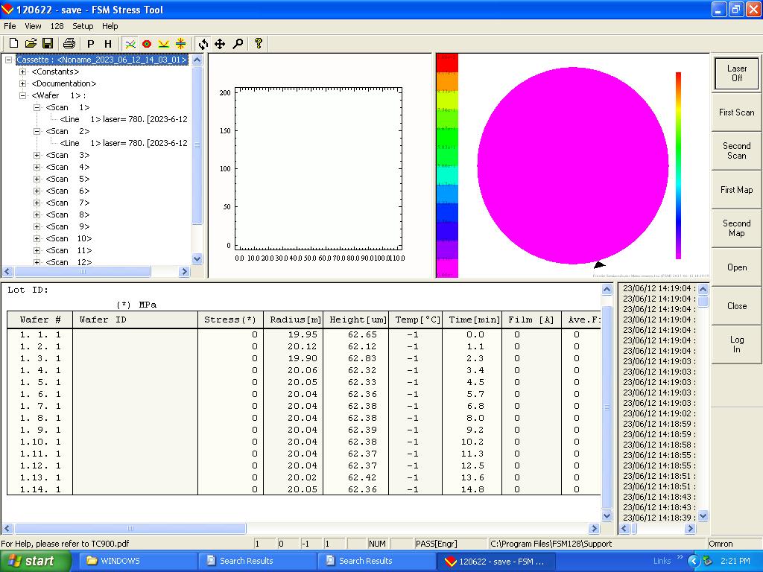Open the Setup menu
This screenshot has width=763, height=572.
(83, 26)
